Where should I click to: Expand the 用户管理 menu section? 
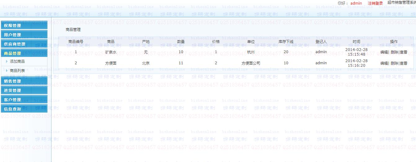(24, 35)
